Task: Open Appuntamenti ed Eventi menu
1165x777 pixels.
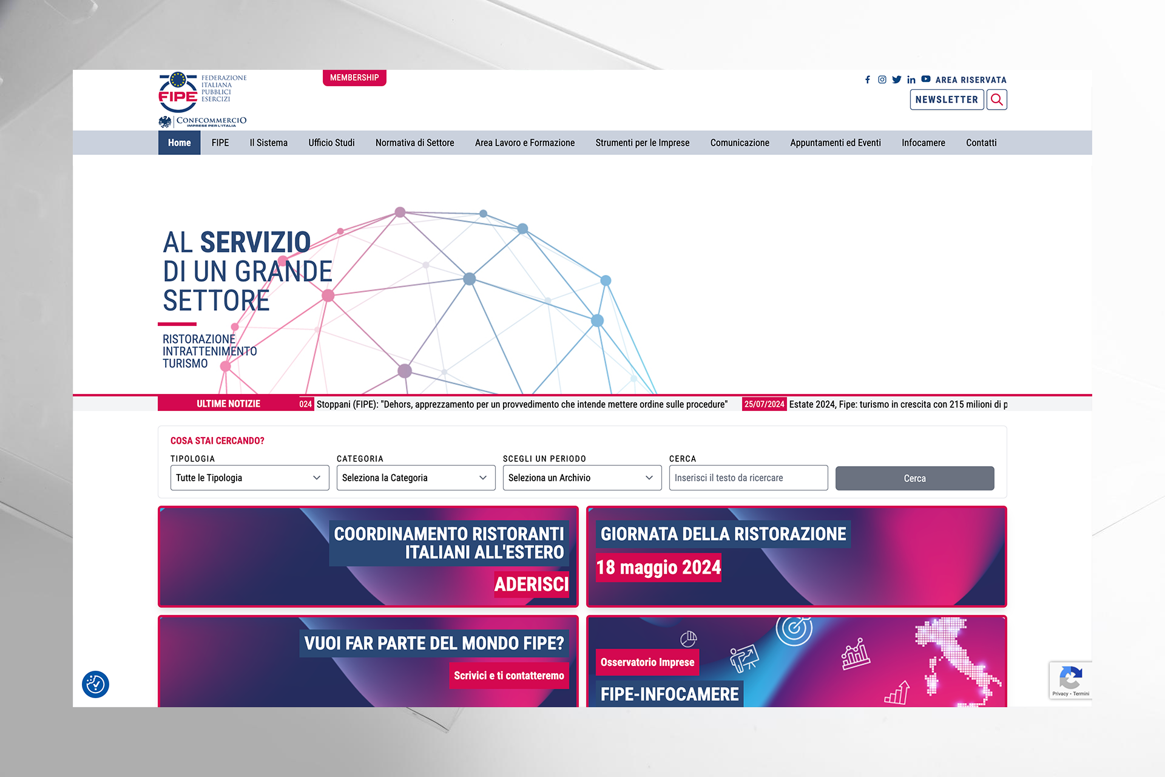Action: [x=836, y=143]
